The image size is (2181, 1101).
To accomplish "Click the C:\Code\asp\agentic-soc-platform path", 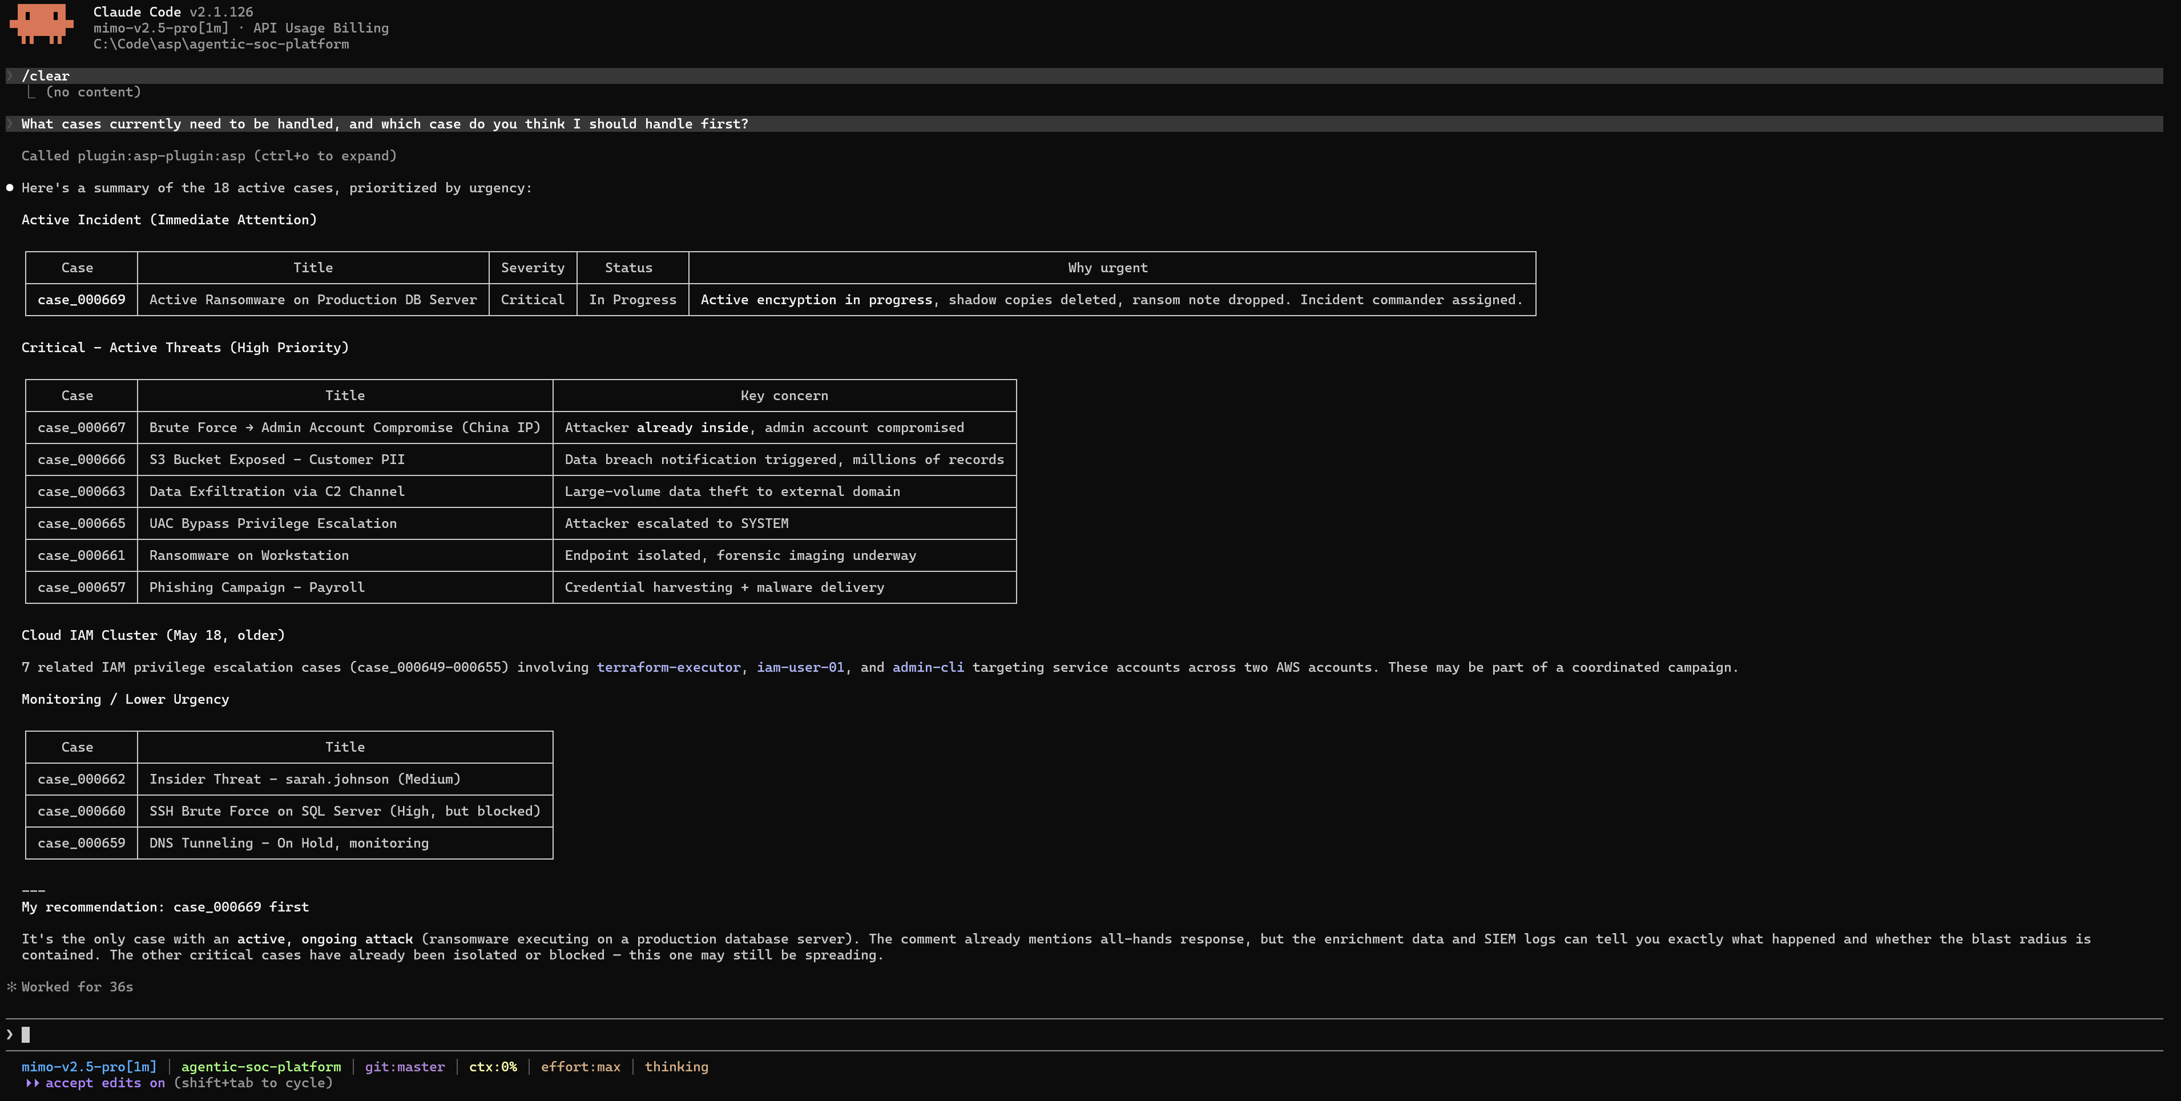I will tap(221, 44).
